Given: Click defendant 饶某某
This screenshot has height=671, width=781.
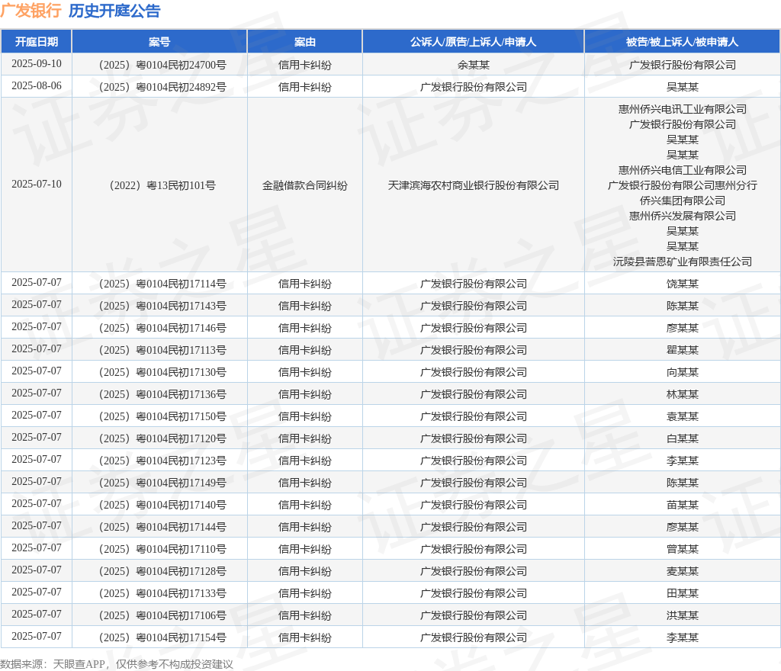Looking at the screenshot, I should [683, 284].
